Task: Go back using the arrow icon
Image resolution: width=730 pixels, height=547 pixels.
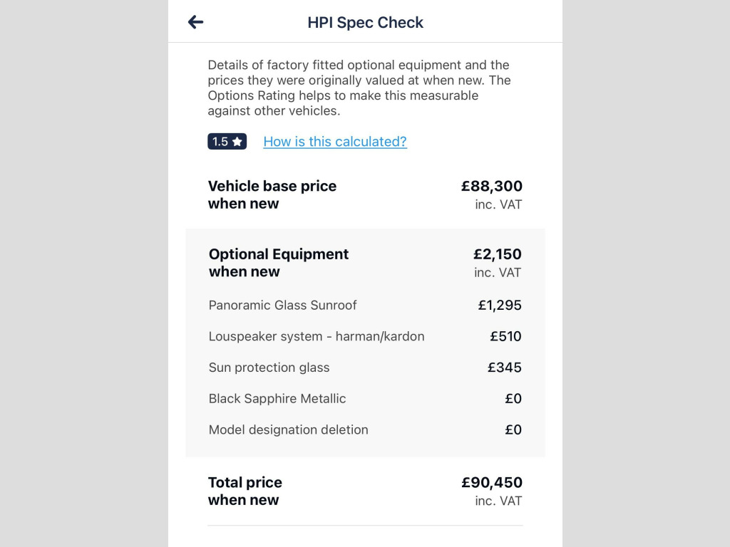Action: pos(196,22)
